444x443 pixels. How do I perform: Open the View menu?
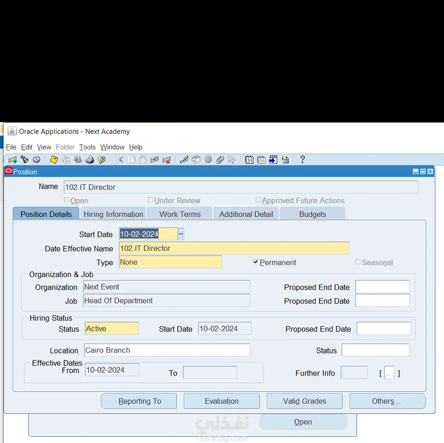(44, 147)
